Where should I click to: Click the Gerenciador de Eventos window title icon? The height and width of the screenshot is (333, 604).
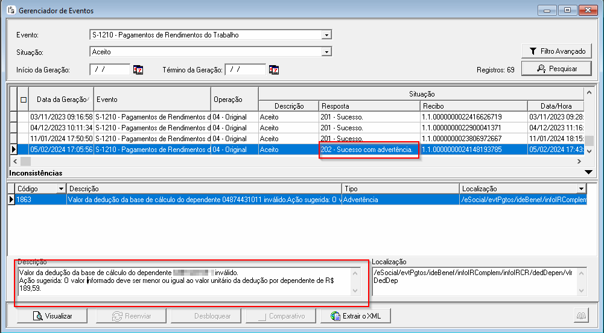tap(11, 10)
